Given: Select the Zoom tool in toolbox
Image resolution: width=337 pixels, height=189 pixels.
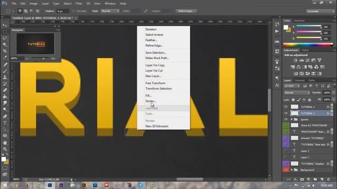Looking at the screenshot, I should coord(5,149).
